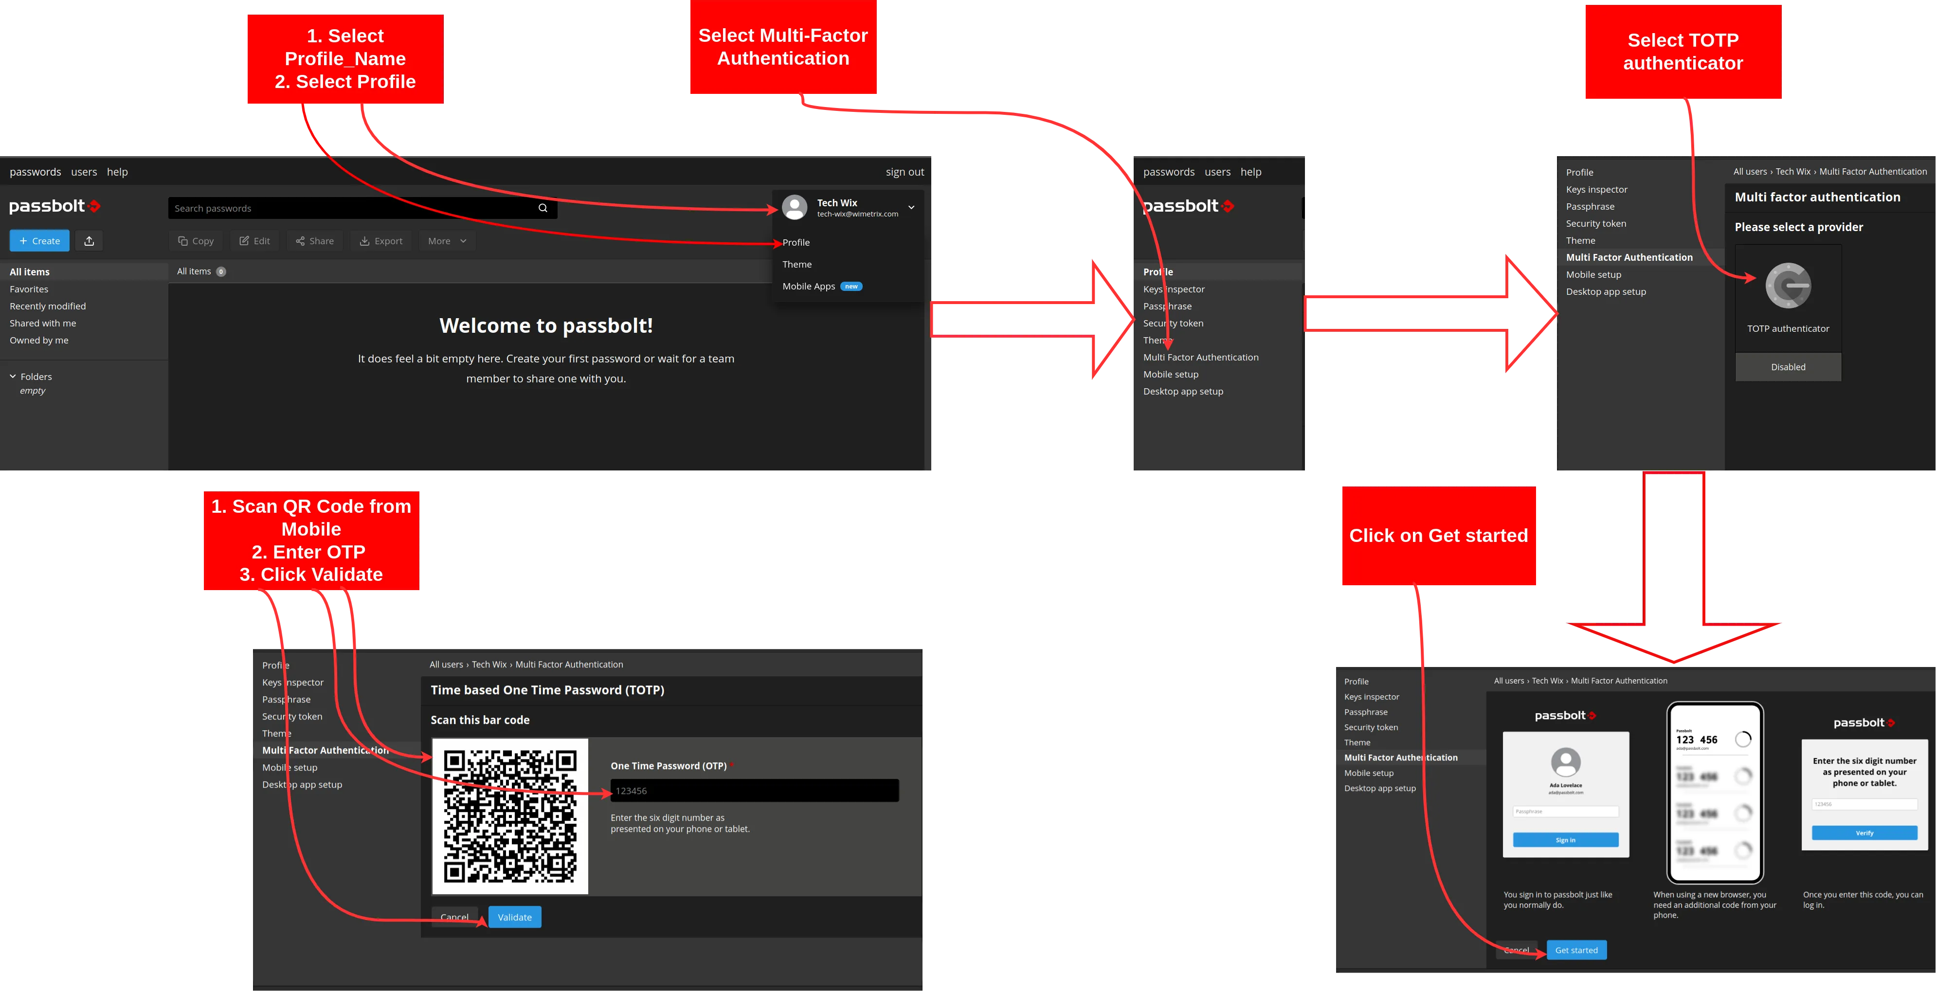This screenshot has height=991, width=1936.
Task: Click the One Time Password input field
Action: (754, 791)
